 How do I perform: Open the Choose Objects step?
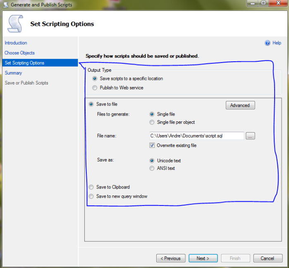click(x=19, y=53)
